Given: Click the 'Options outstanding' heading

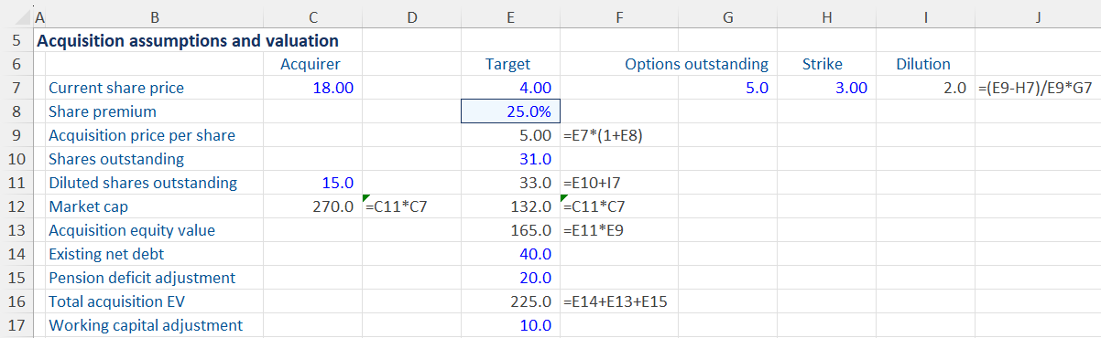Looking at the screenshot, I should 696,64.
